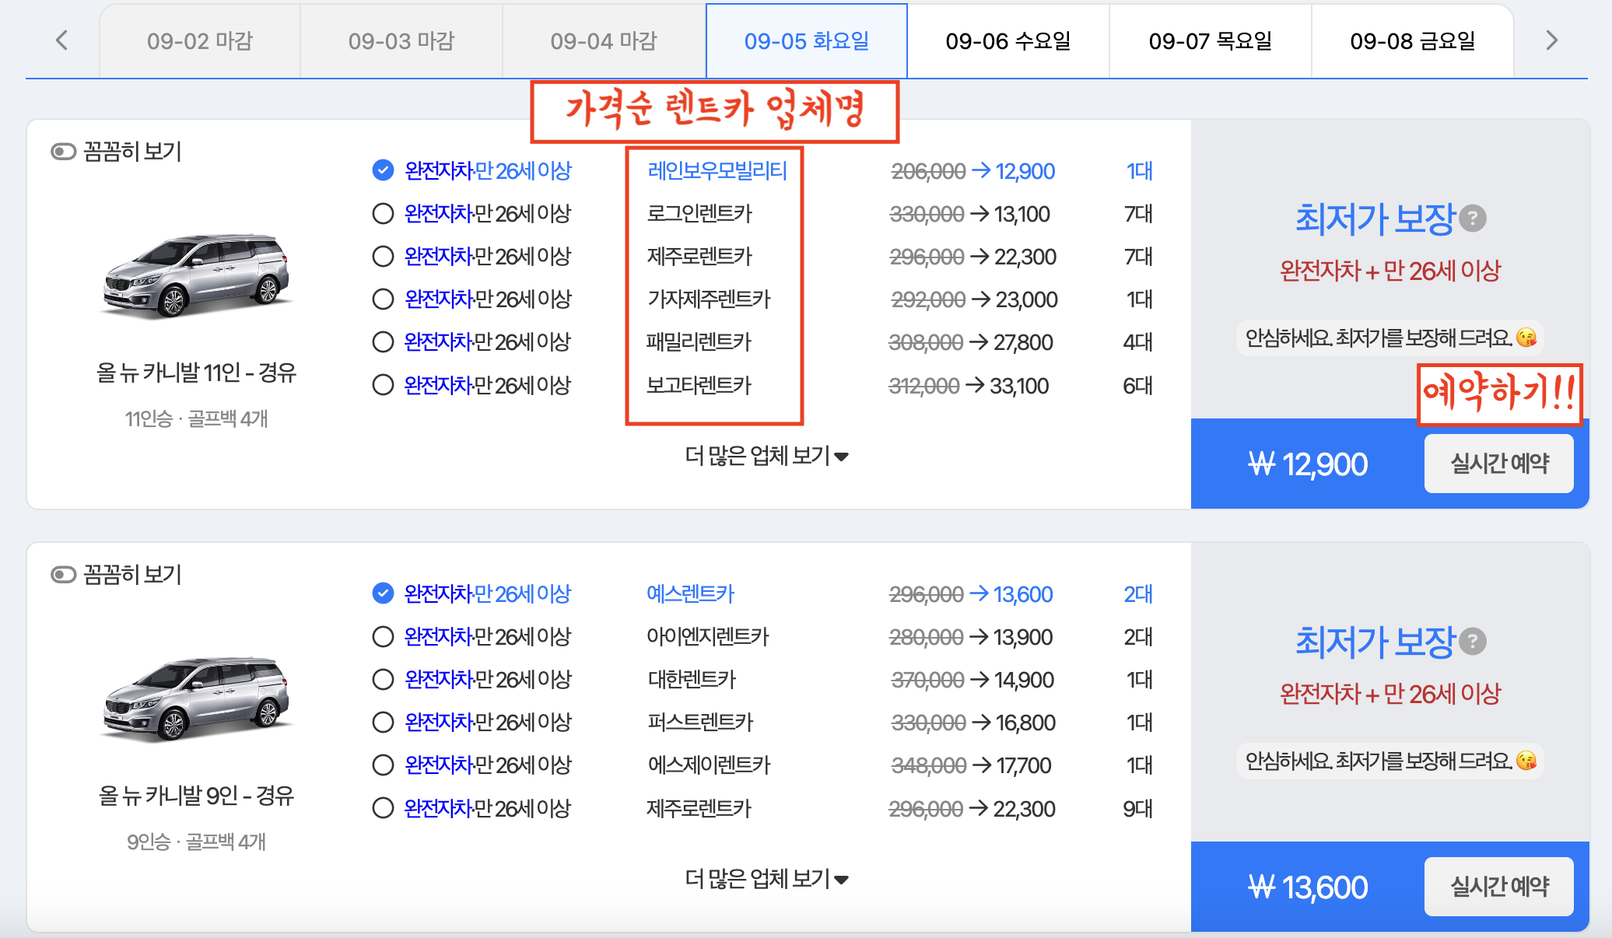Select the 로그인렌트카 radio option
This screenshot has height=938, width=1612.
coord(383,214)
